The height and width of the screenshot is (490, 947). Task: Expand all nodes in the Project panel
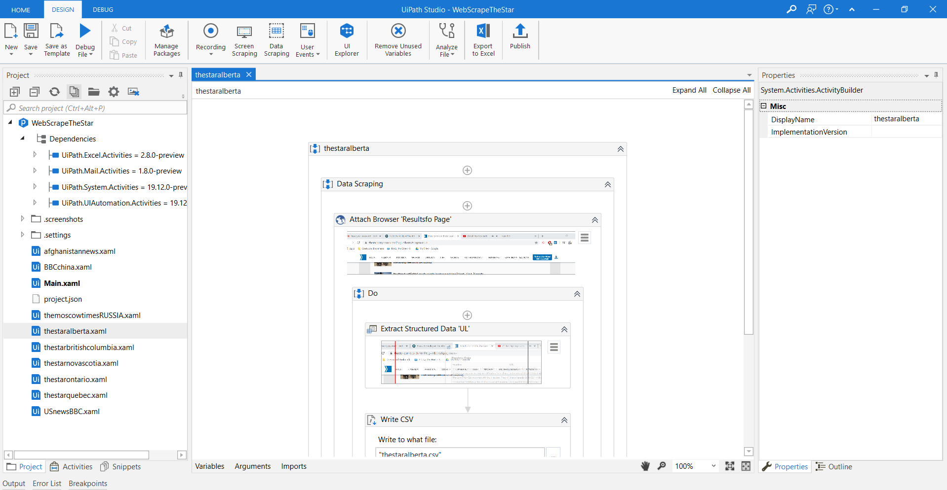pos(15,92)
